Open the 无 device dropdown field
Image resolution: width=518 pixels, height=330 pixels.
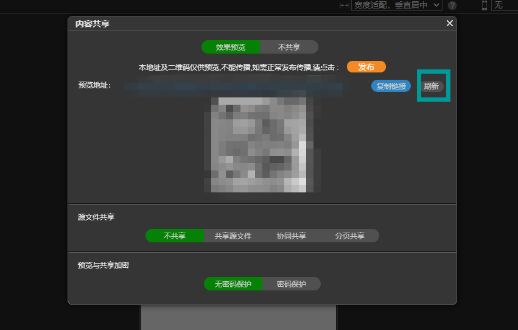point(505,5)
